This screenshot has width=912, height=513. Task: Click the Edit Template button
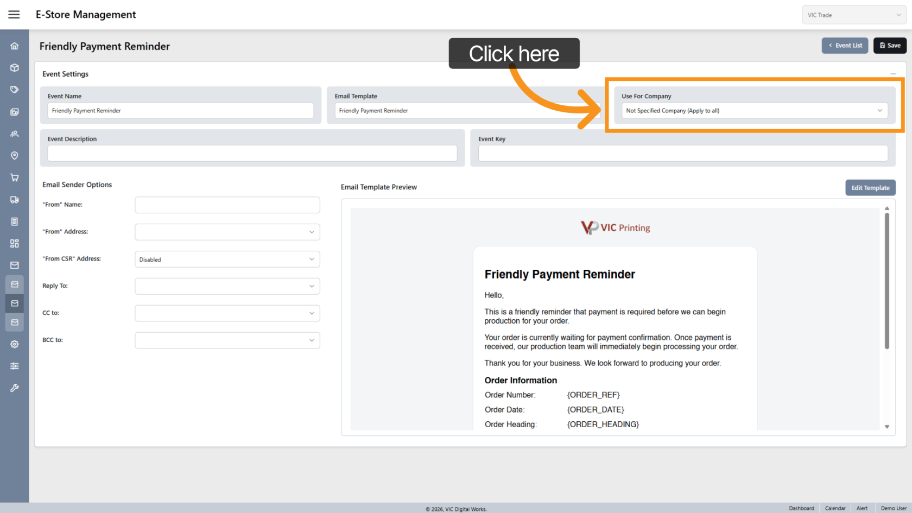click(870, 188)
